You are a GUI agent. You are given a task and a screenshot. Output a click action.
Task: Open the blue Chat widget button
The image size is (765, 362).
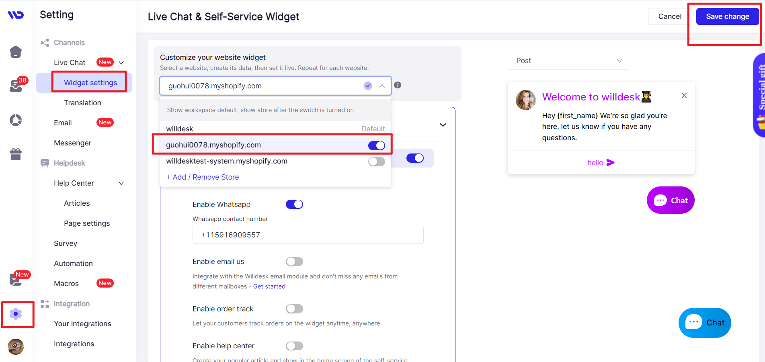pos(705,323)
